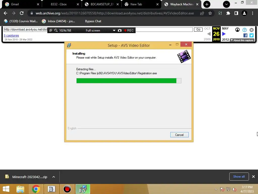Viewport: 258px width, 194px height.
Task: Open the volume tray icon
Action: coord(234,189)
